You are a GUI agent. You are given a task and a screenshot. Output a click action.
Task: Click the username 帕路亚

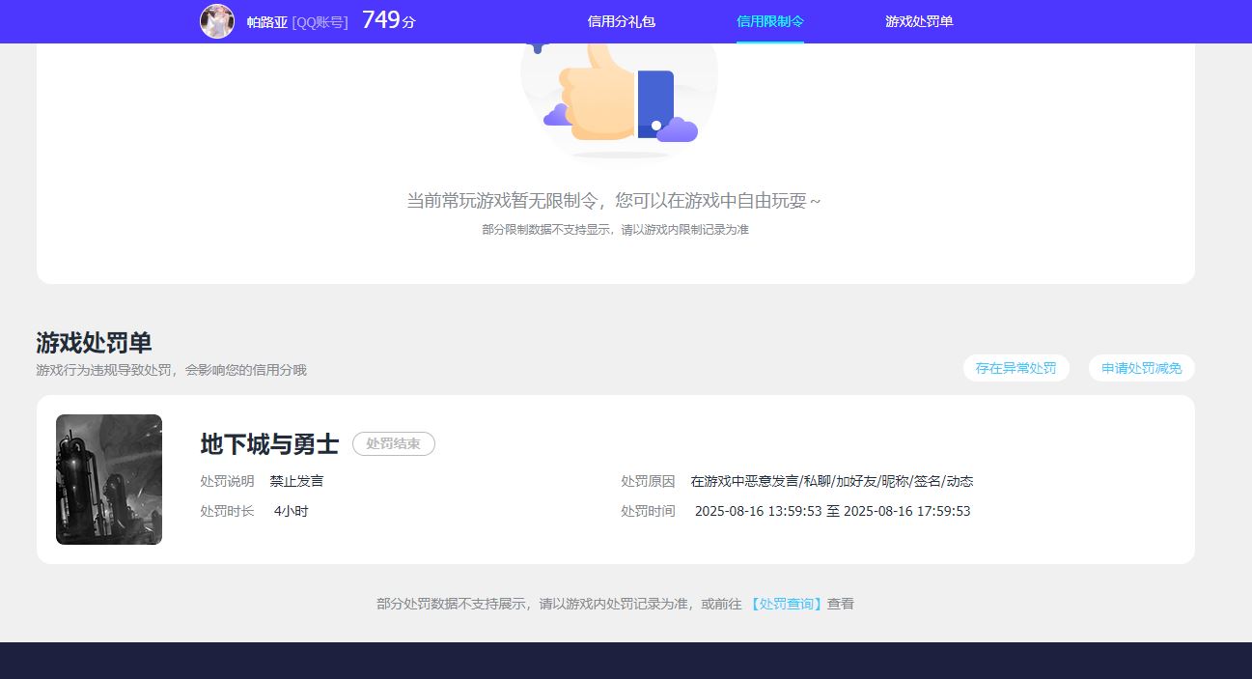point(267,22)
